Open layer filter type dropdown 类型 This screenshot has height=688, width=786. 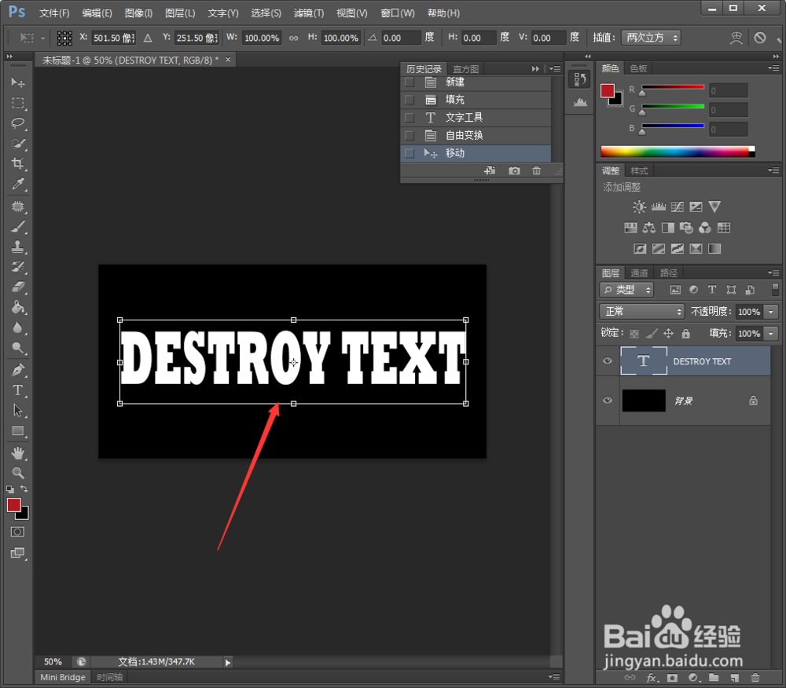tap(626, 290)
